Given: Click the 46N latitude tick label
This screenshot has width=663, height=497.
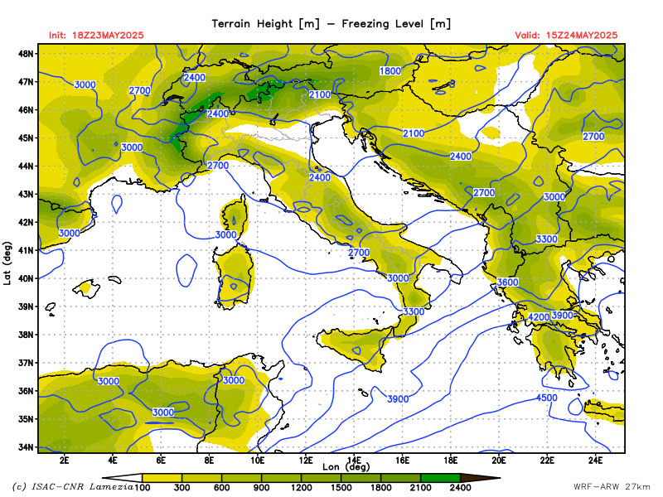Looking at the screenshot, I should [x=26, y=110].
